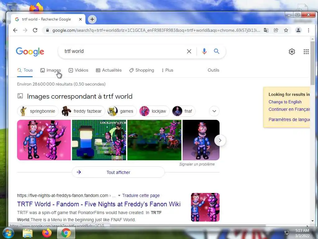Open TRTF World Fandom wiki result
Screen dimensions: 318x239
point(99,204)
